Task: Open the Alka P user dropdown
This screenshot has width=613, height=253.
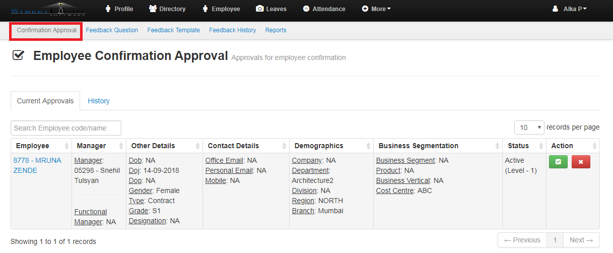Action: coord(569,9)
